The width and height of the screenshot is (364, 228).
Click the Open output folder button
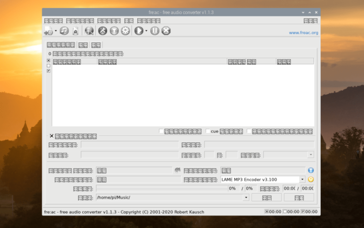pos(267,198)
